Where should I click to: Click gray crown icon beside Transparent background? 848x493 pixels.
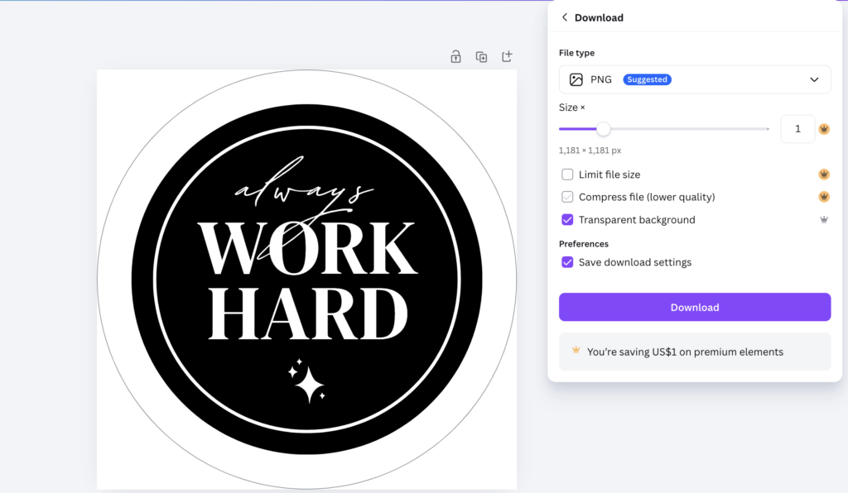tap(824, 220)
